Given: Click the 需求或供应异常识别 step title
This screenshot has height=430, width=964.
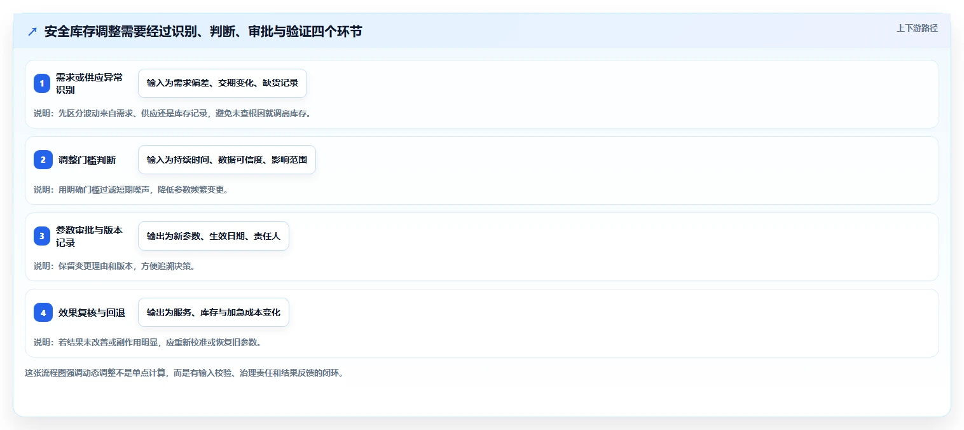Looking at the screenshot, I should click(90, 83).
